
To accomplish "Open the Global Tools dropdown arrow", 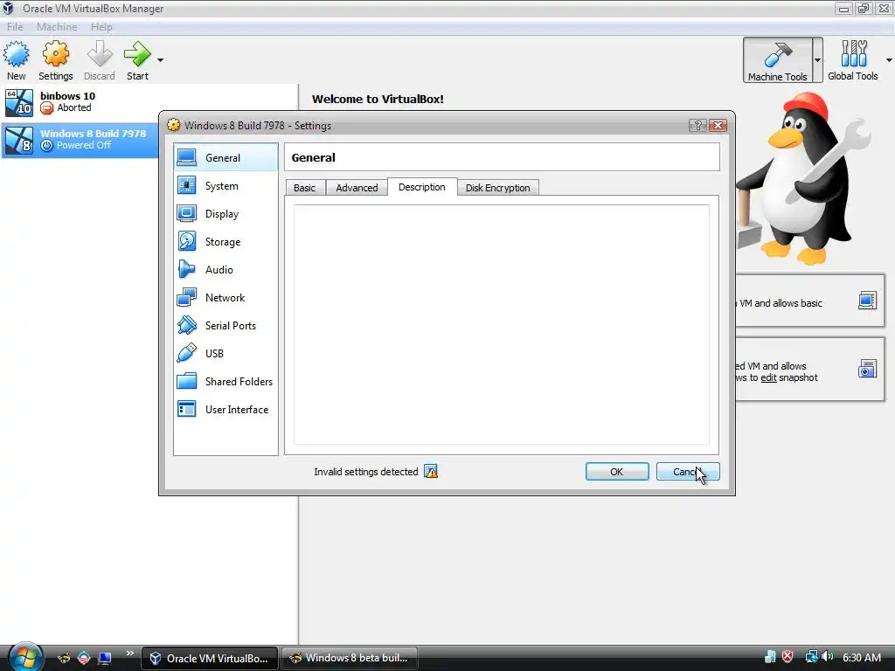I will click(x=889, y=60).
